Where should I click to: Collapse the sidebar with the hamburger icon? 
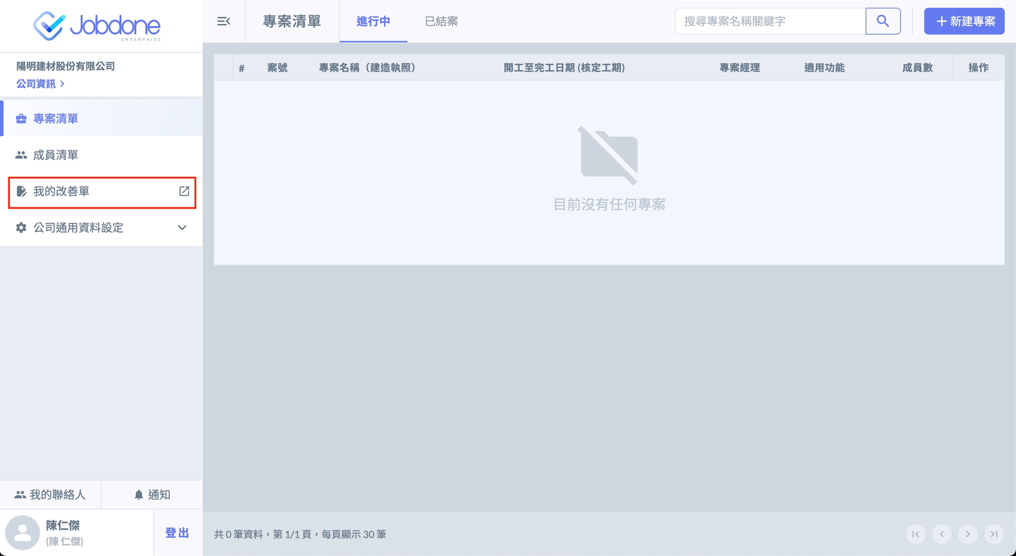coord(224,21)
